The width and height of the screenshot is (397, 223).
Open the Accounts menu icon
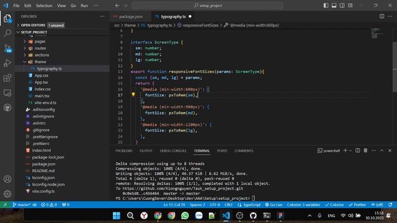pos(7,179)
